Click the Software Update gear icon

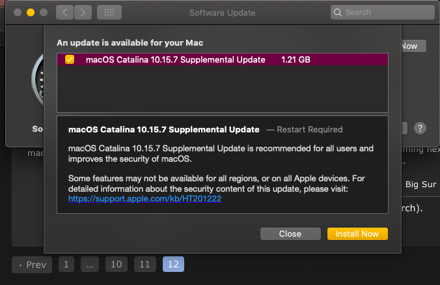[38, 80]
